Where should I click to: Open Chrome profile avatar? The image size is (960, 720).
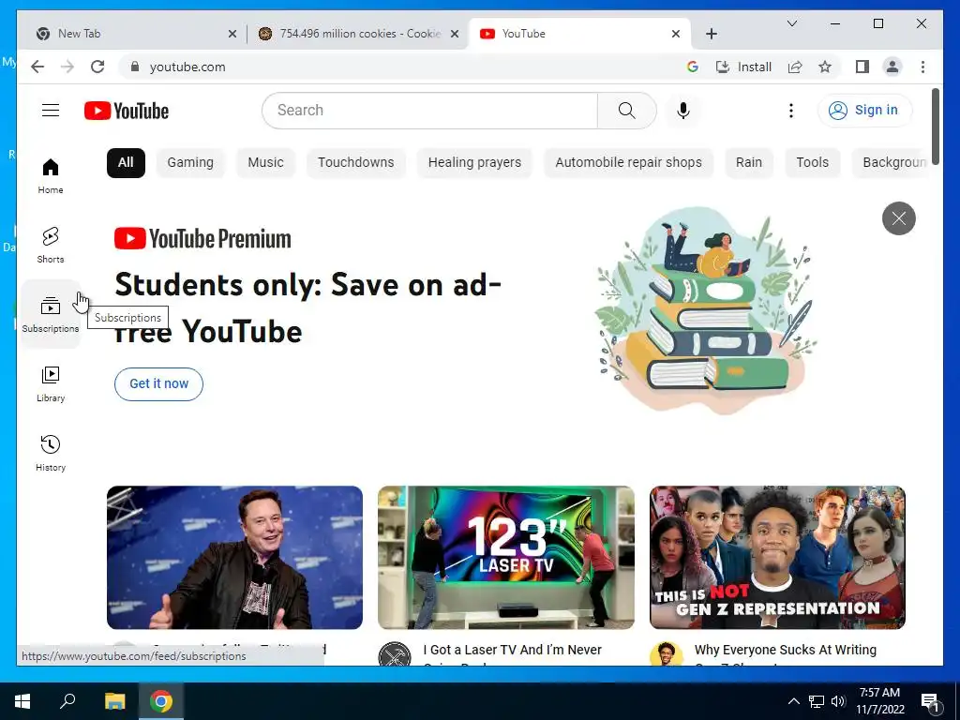[892, 67]
